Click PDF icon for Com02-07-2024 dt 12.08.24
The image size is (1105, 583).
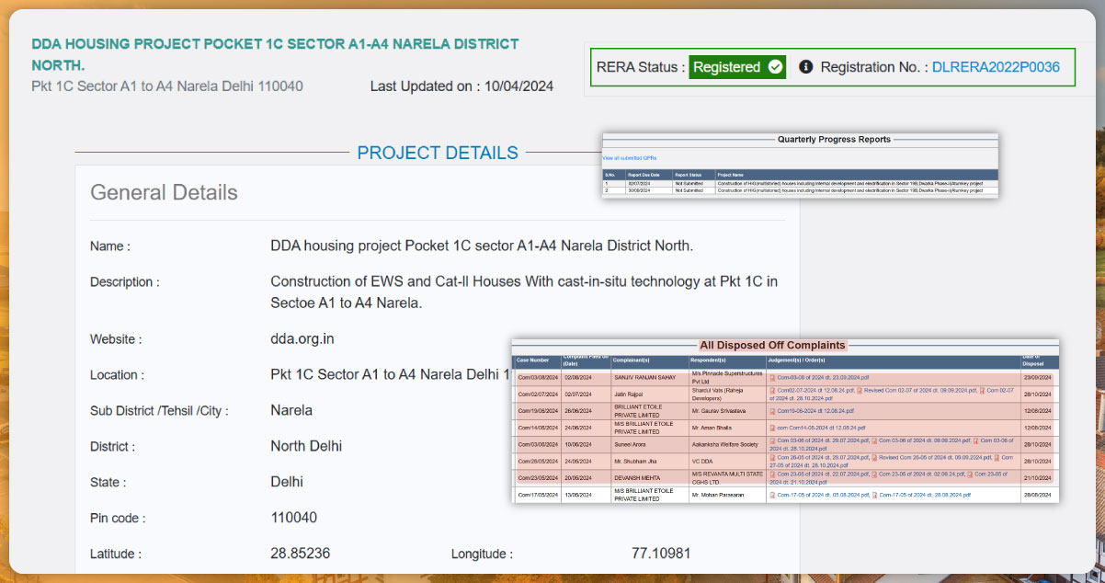tap(772, 390)
